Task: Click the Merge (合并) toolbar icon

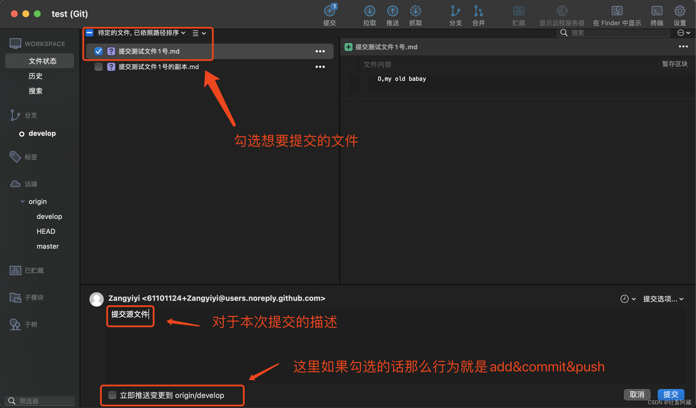Action: [478, 11]
